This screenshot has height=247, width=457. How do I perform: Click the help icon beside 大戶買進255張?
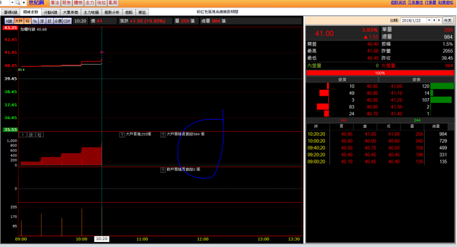(122, 135)
